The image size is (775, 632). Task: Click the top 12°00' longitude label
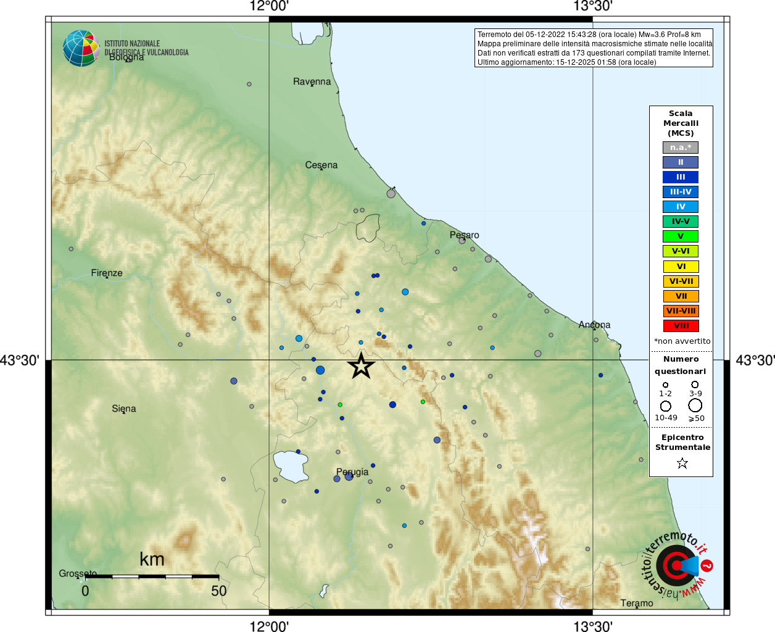click(269, 6)
